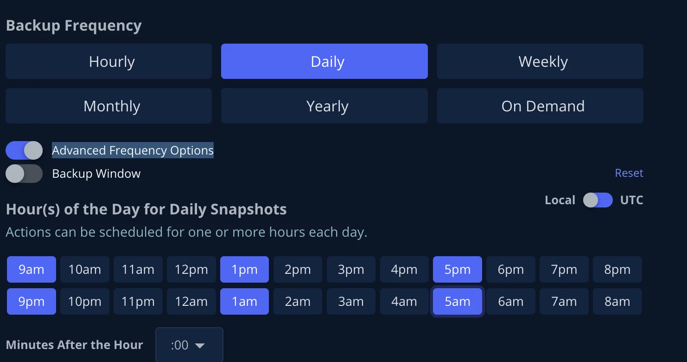Enable the Backup Window toggle

point(24,174)
